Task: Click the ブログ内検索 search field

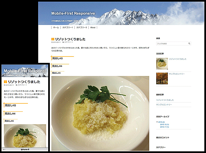Action: pyautogui.click(x=173, y=44)
